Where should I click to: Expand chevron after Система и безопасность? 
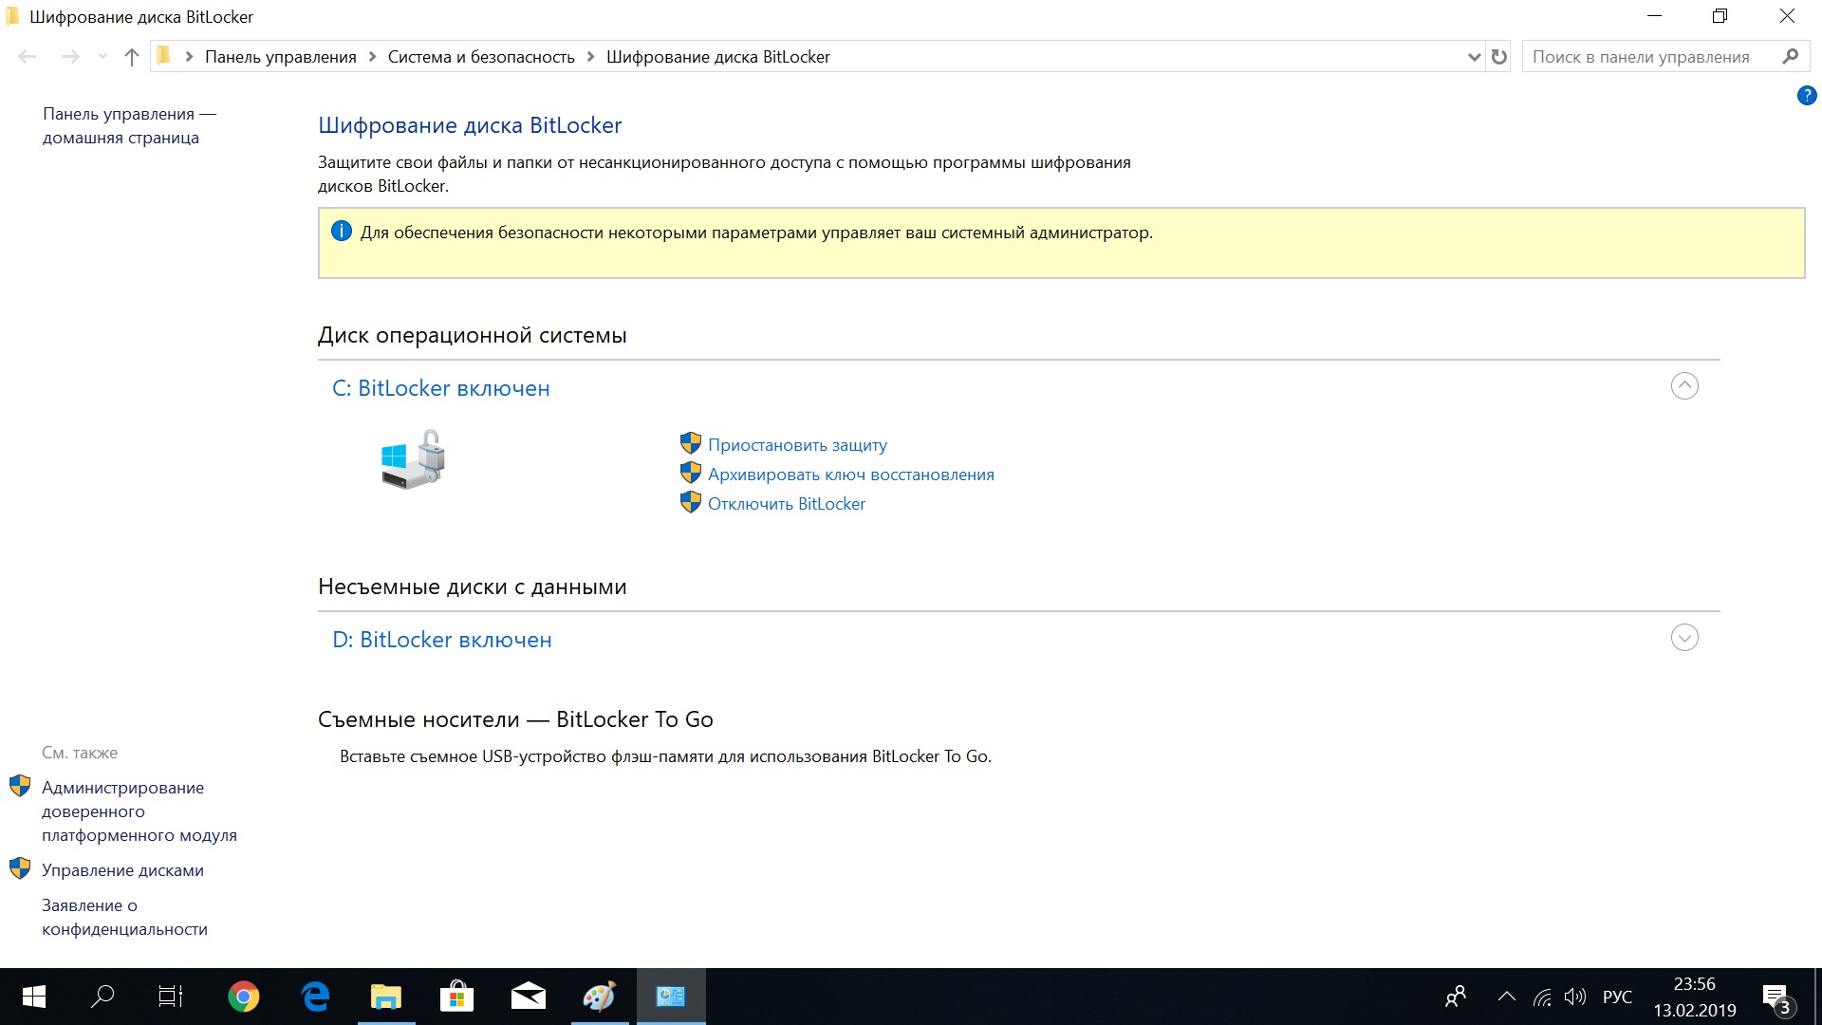point(590,57)
